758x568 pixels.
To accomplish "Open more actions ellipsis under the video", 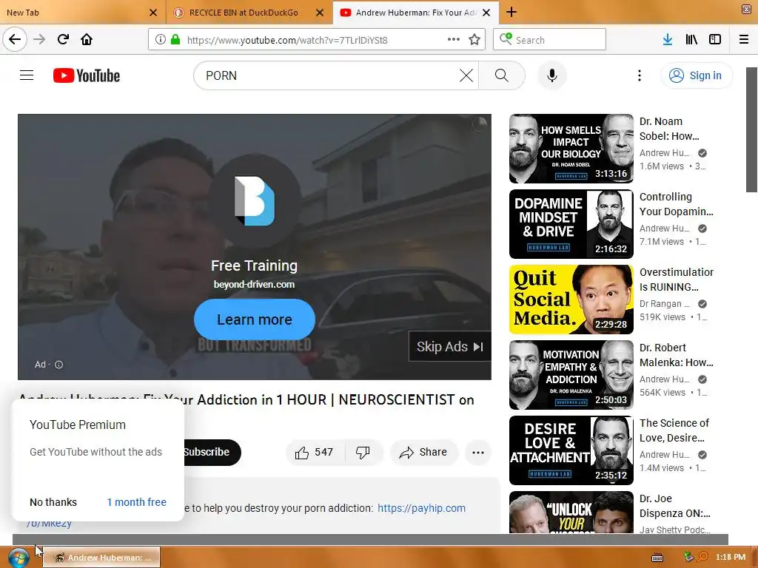I will [x=478, y=452].
